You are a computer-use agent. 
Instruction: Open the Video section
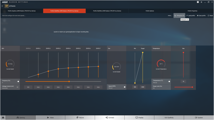point(50,117)
